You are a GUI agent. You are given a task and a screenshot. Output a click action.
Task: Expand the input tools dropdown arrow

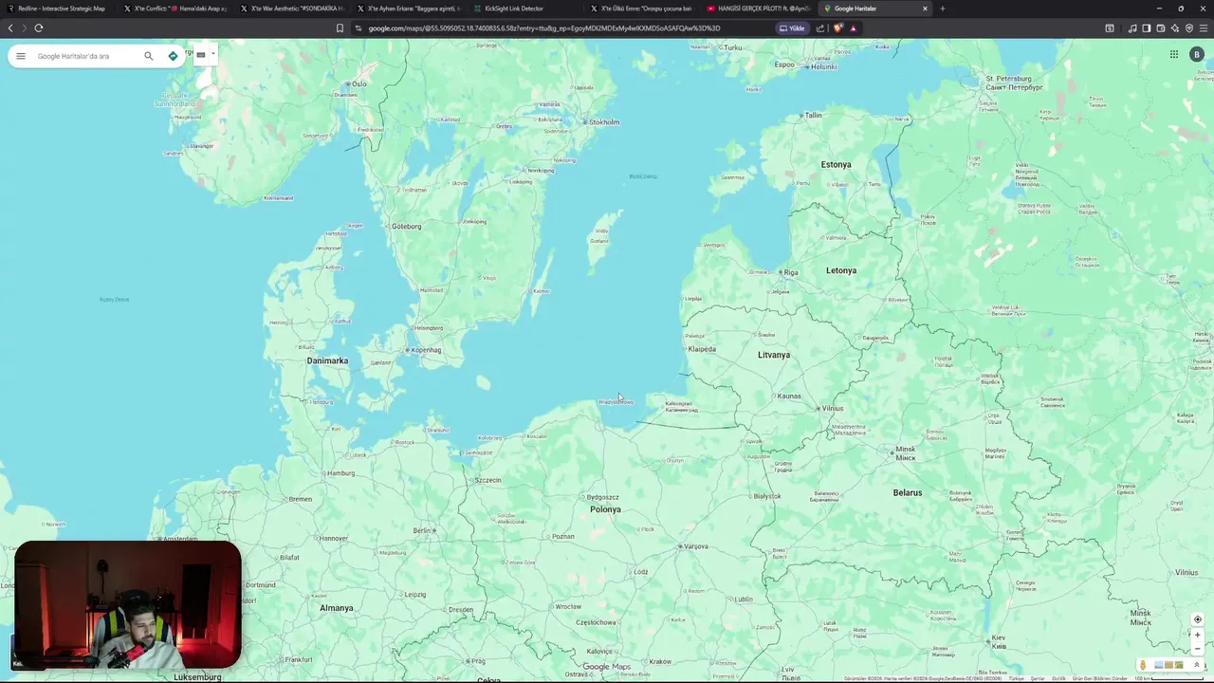tap(213, 54)
